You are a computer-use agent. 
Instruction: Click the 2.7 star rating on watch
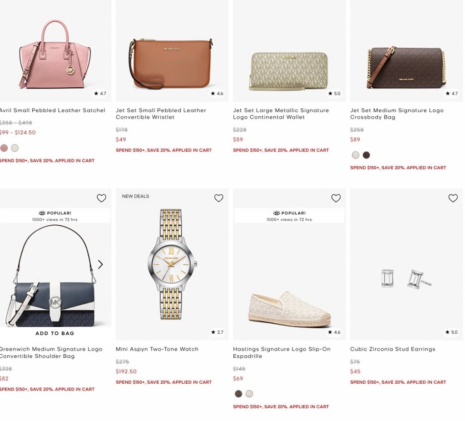point(217,332)
